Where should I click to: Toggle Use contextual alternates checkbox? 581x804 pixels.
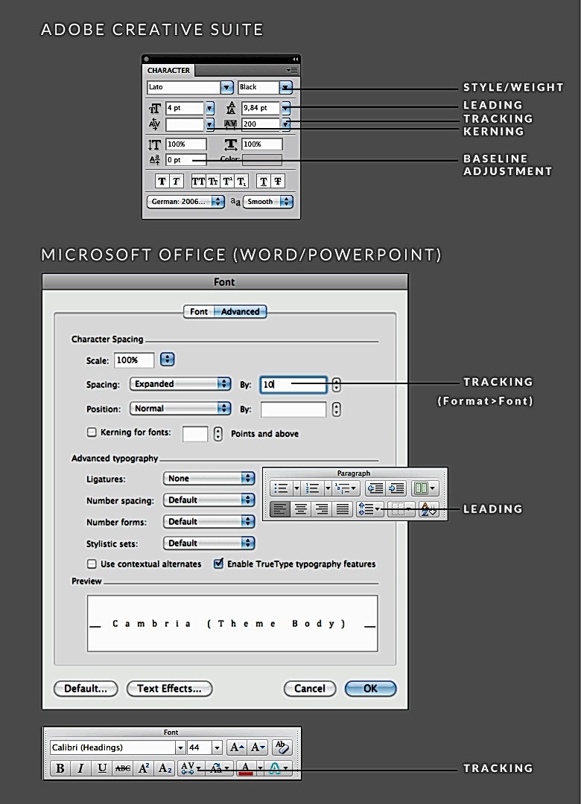(x=92, y=564)
